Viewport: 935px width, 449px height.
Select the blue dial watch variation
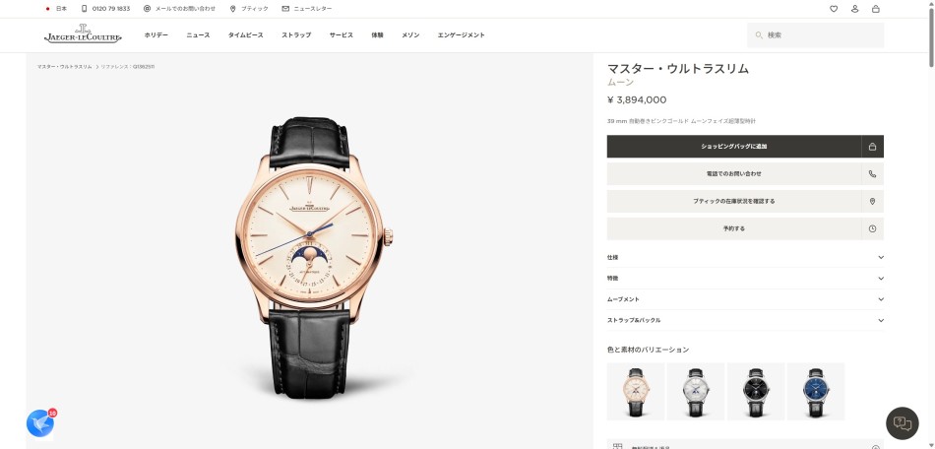(816, 391)
